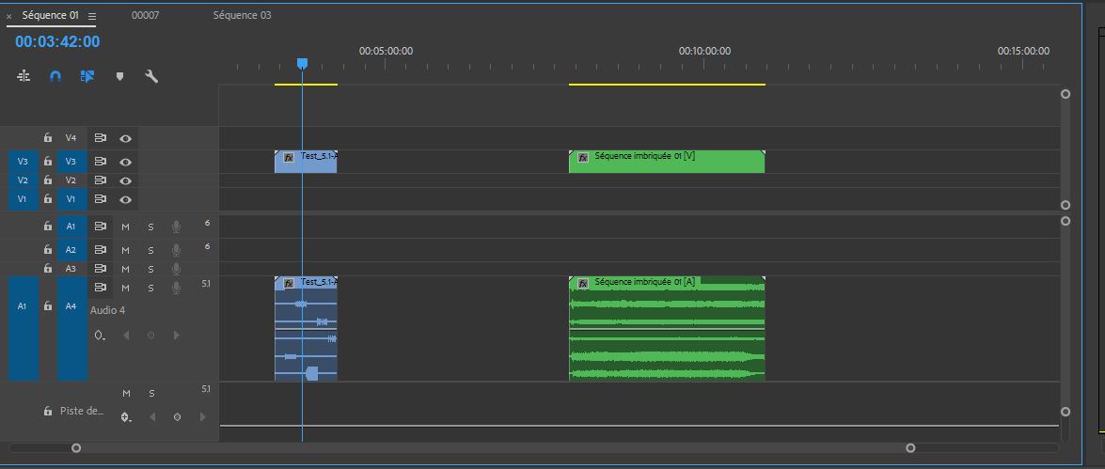This screenshot has width=1105, height=469.
Task: Toggle lock on audio track A2
Action: coord(48,249)
